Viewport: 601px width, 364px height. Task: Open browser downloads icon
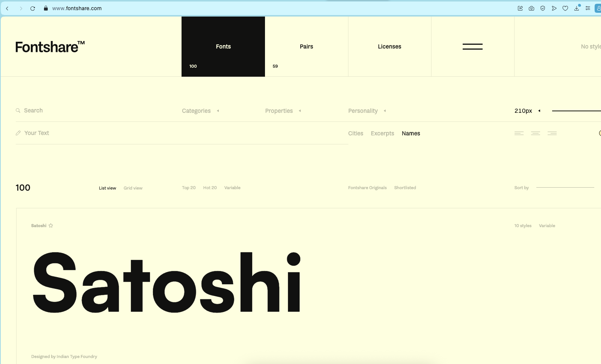click(577, 8)
